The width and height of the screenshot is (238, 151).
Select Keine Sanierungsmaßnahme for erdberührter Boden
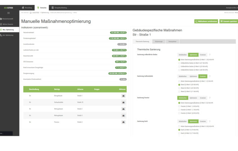tap(179, 60)
